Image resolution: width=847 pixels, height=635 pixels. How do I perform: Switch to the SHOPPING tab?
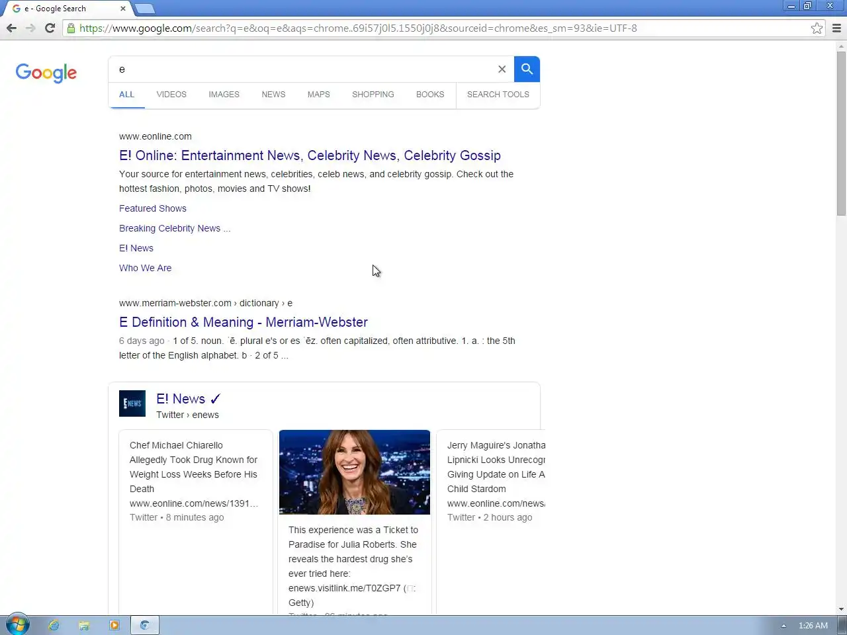pyautogui.click(x=373, y=94)
